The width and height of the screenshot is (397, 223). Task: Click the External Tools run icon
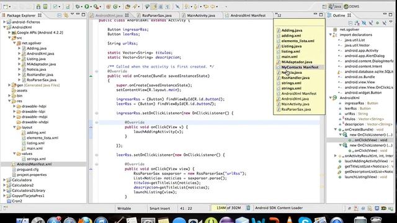click(x=96, y=7)
